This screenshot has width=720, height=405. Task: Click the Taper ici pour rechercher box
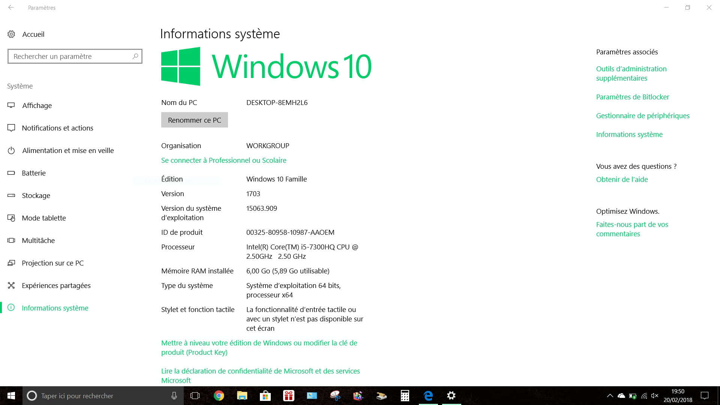coord(103,396)
